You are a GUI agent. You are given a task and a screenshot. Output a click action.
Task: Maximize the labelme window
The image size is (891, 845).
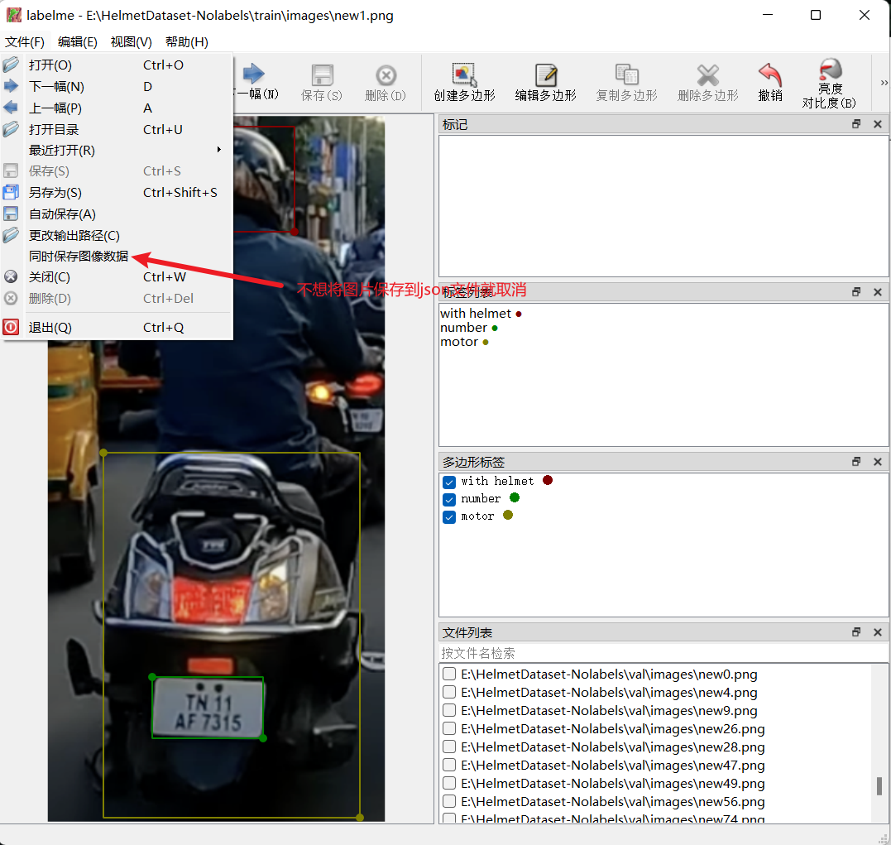[816, 16]
